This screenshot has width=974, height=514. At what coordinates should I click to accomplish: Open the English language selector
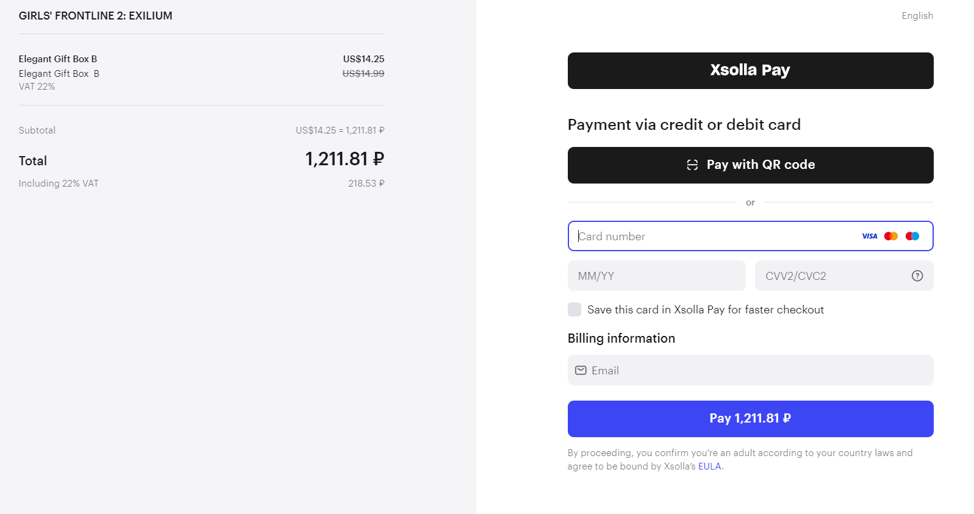pos(917,16)
